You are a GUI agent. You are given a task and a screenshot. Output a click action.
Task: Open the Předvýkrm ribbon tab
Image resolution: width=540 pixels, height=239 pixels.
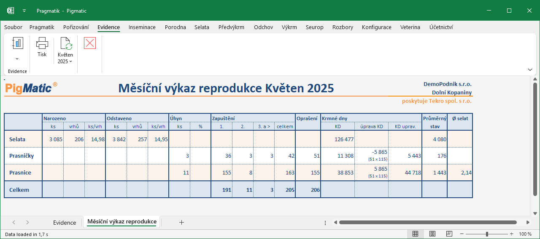[x=231, y=27]
